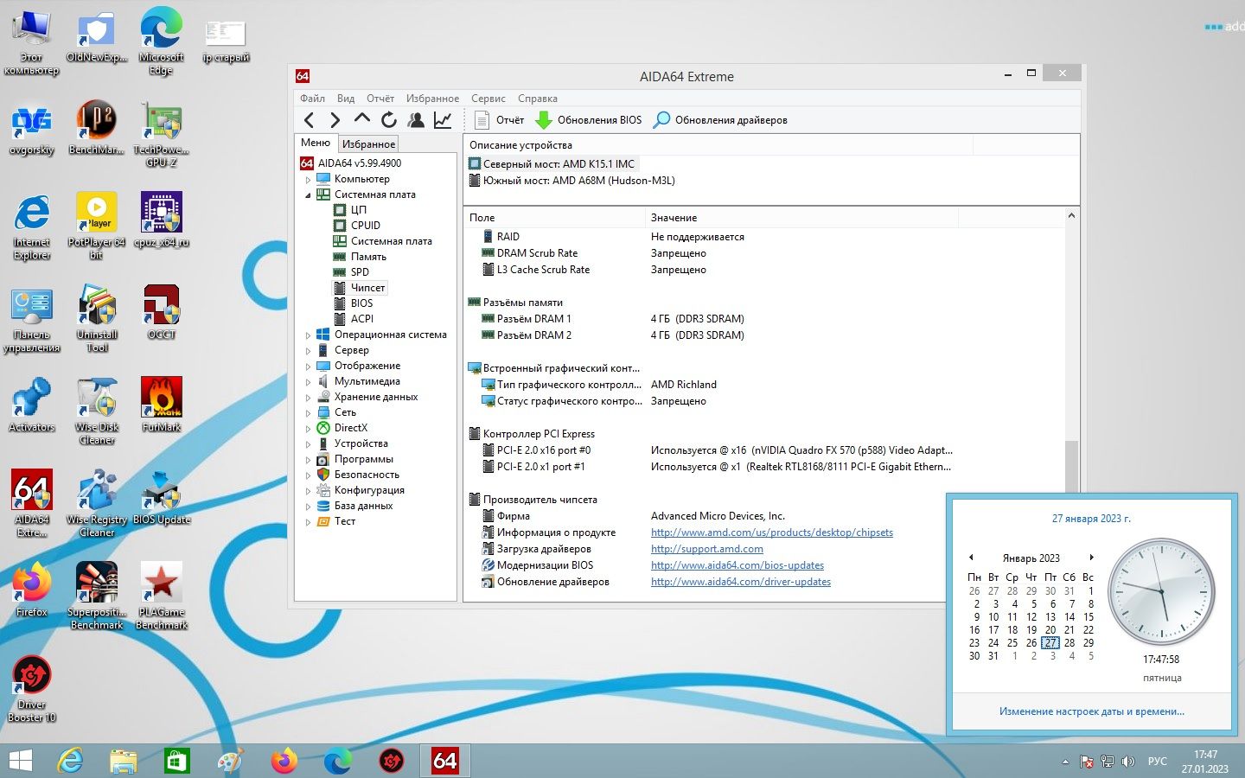Open the support.amd.com link

click(x=707, y=549)
